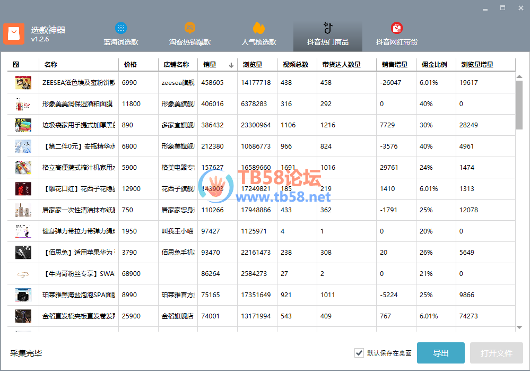Click the 淘客热销爆款 orange icon
This screenshot has width=530, height=372.
[x=190, y=28]
